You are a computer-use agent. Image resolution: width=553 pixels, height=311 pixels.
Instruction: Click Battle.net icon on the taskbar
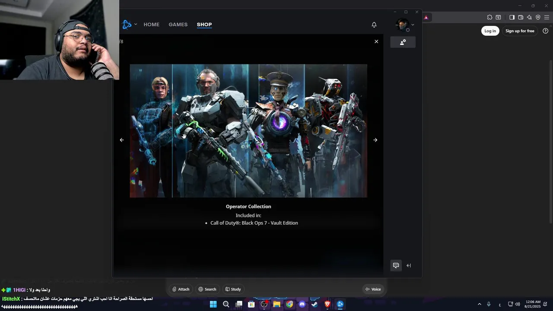coord(340,304)
